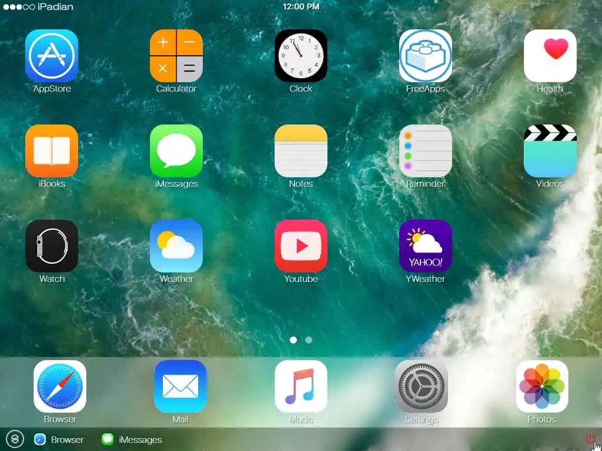The image size is (602, 451).
Task: Go to the second home screen page dot
Action: click(308, 340)
